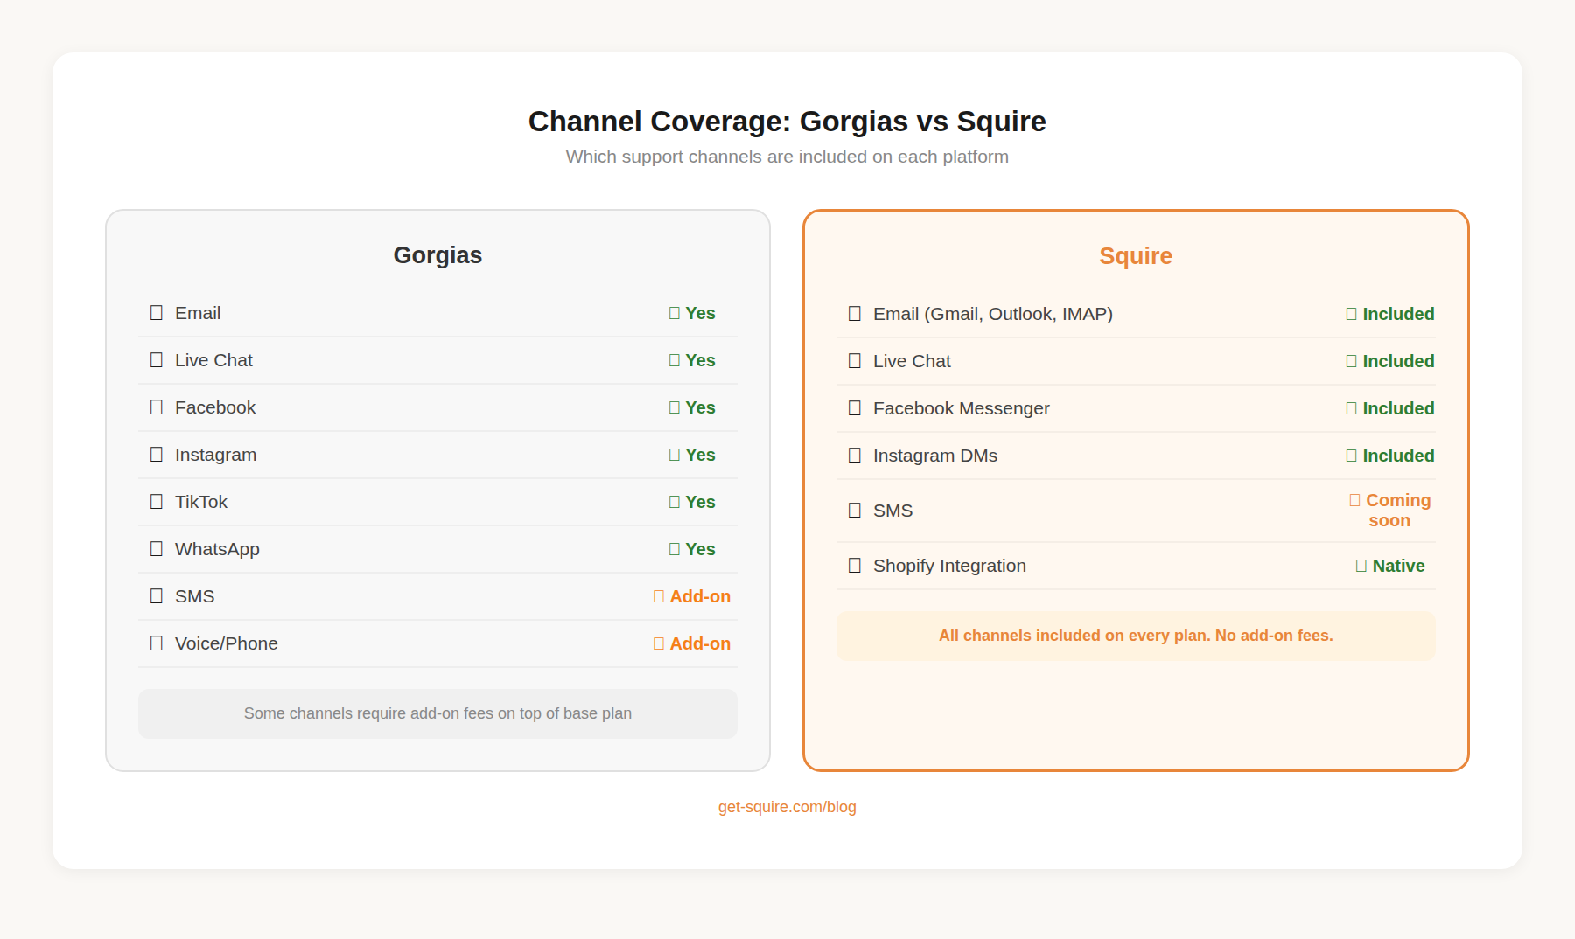This screenshot has width=1575, height=939.
Task: Expand the Squire comparison card
Action: click(1136, 488)
